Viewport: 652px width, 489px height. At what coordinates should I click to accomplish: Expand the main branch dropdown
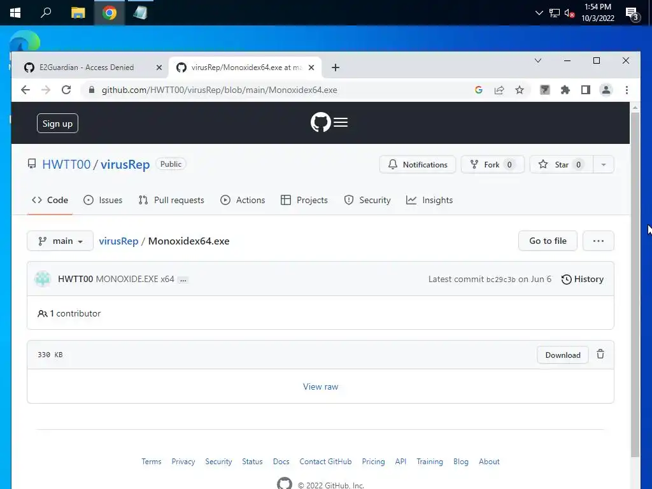pos(60,241)
